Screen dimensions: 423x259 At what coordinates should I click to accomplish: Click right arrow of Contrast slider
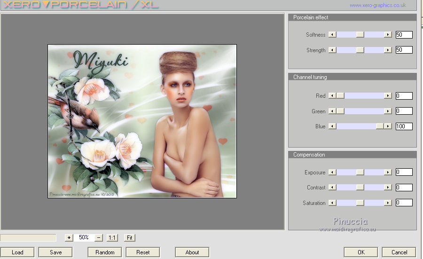coord(388,188)
